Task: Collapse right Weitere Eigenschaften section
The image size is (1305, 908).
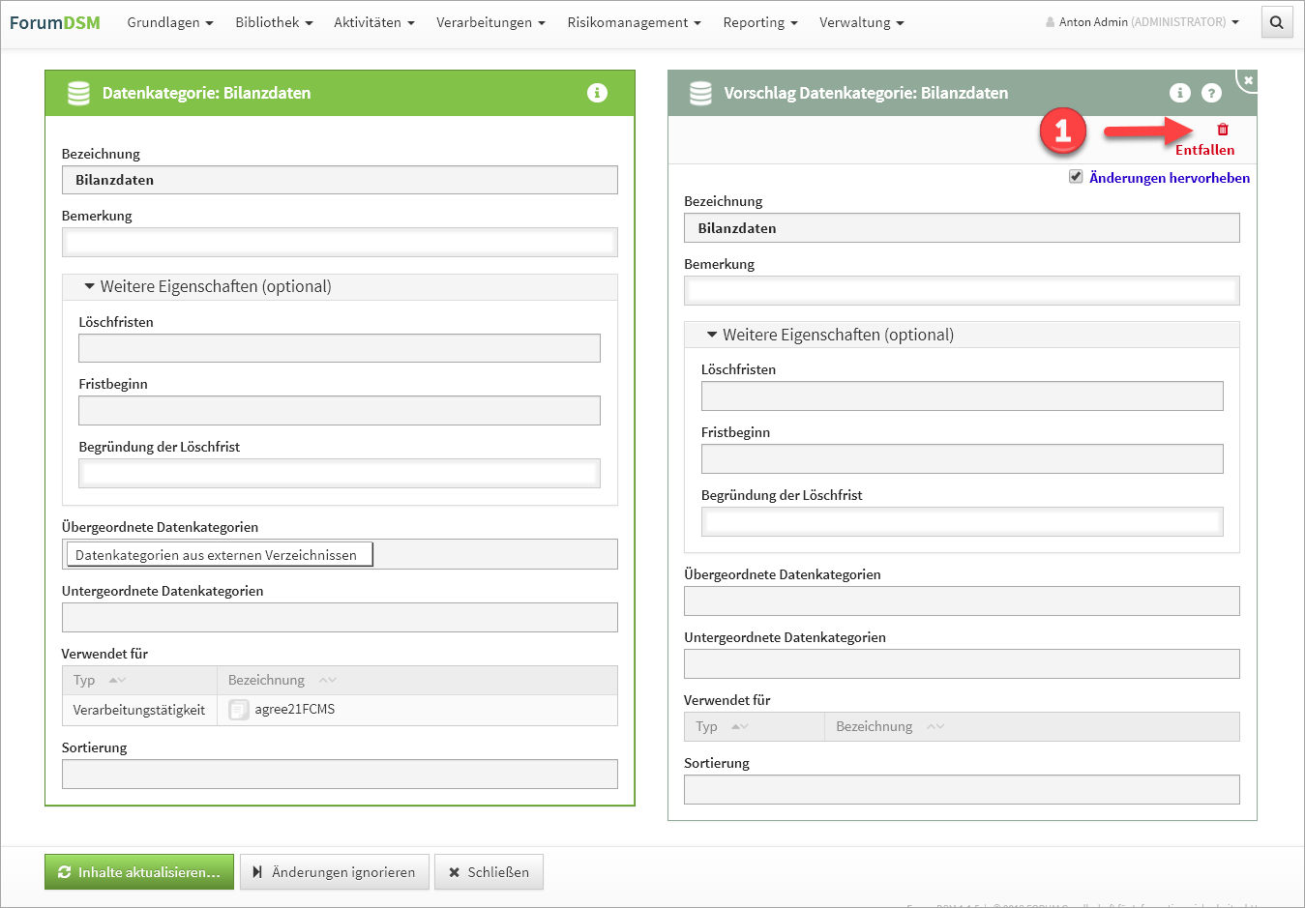Action: pyautogui.click(x=712, y=335)
